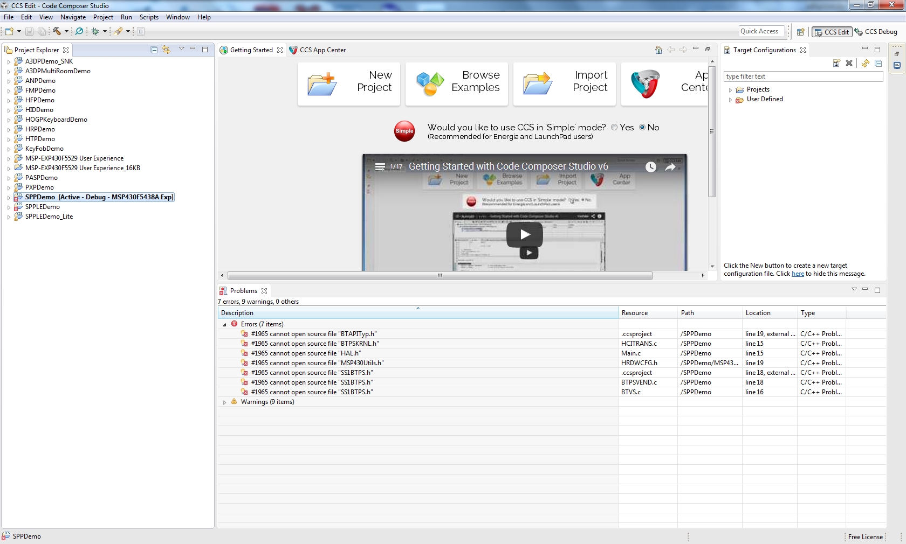Screen dimensions: 906x544
Task: Click the Getting Started vertical scrollbar thumb
Action: (712, 131)
